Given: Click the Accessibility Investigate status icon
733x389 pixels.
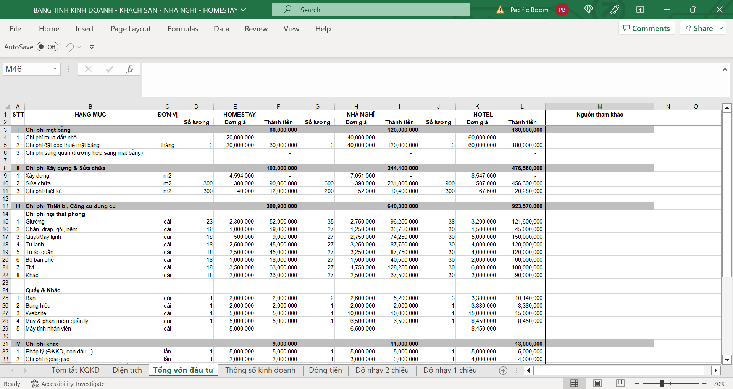Looking at the screenshot, I should pyautogui.click(x=35, y=384).
